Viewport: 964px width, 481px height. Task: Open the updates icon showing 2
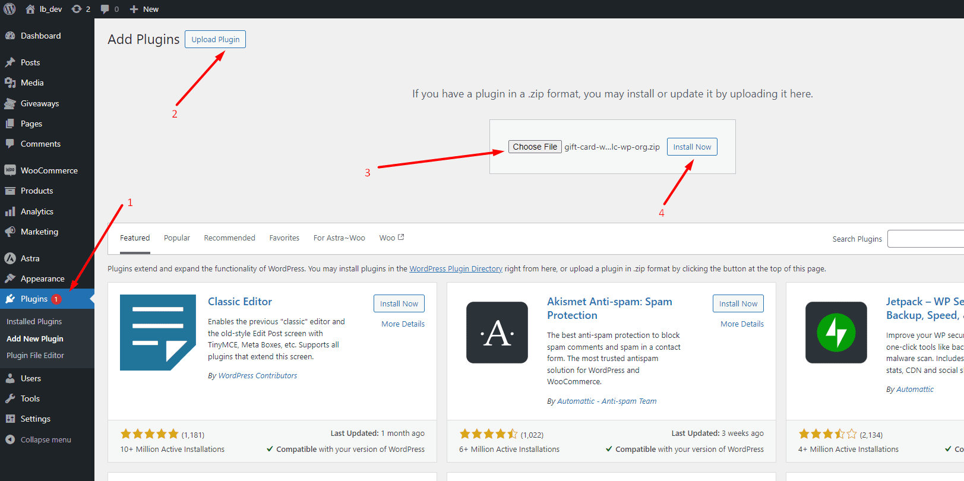pos(77,9)
